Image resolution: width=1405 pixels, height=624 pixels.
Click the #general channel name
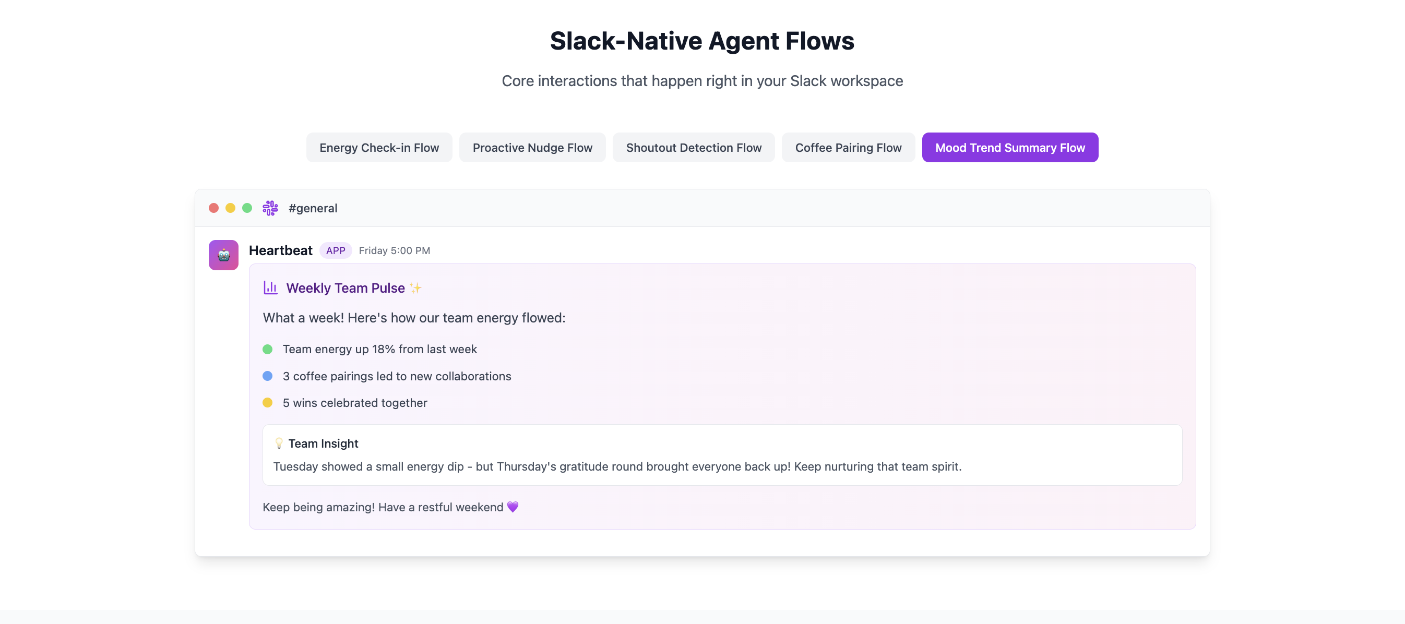[x=313, y=208]
